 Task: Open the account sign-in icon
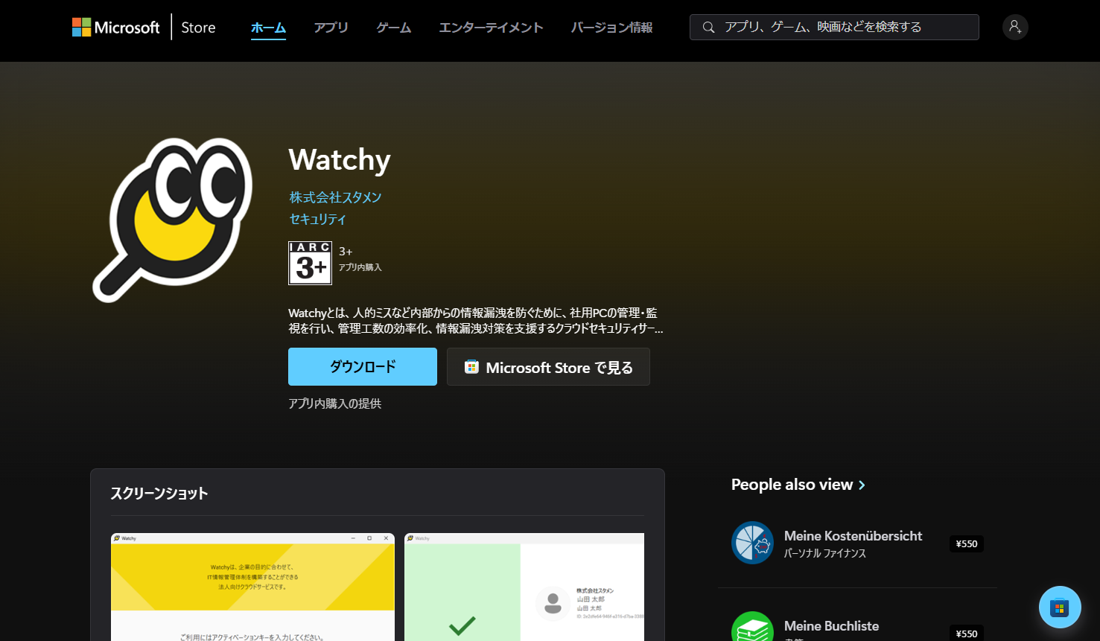1015,27
